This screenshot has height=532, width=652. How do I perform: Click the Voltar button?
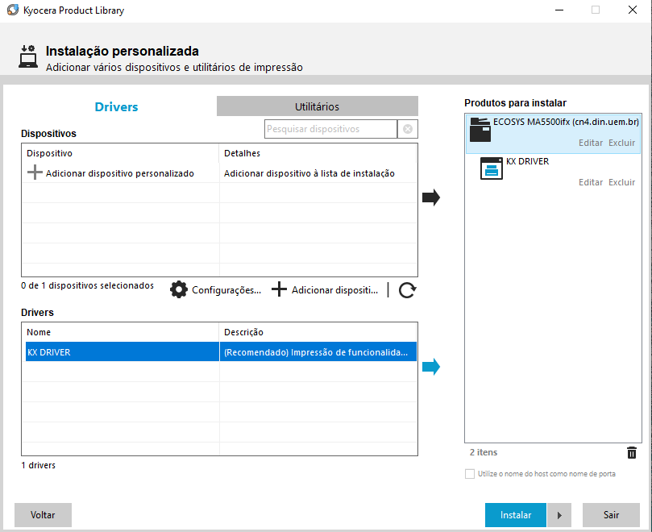click(43, 515)
